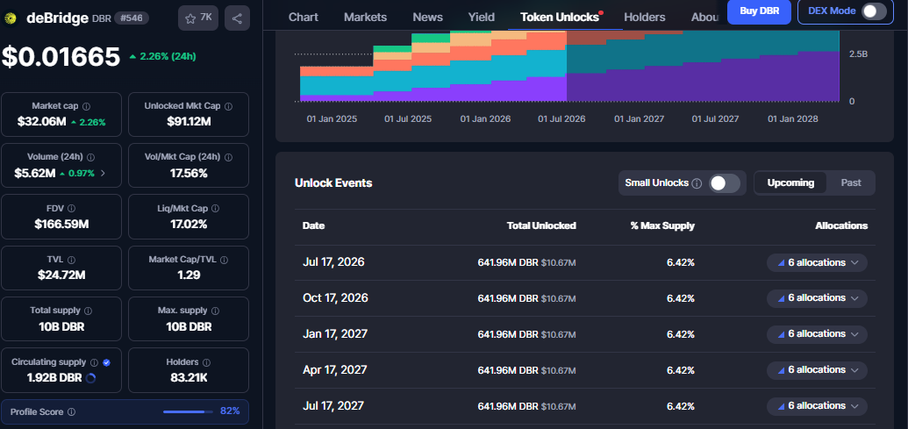Click the % Max Supply column header
The height and width of the screenshot is (429, 908).
[662, 225]
